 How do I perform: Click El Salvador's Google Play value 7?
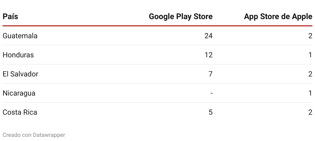[210, 74]
